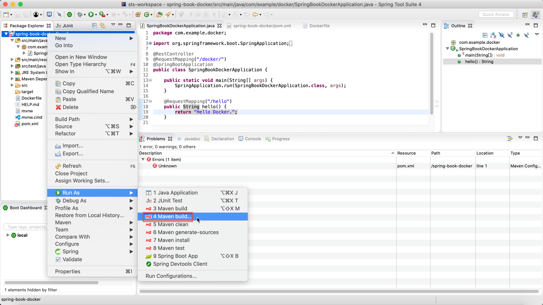Click the Open Type folder icon in toolbar
The height and width of the screenshot is (305, 543).
point(160,15)
